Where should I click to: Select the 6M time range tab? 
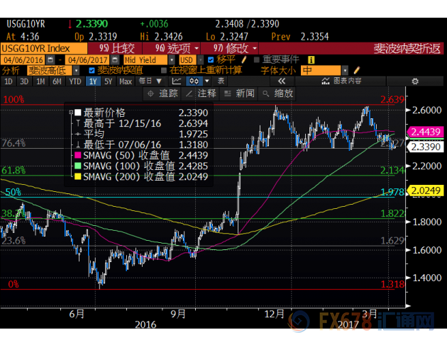pos(57,81)
